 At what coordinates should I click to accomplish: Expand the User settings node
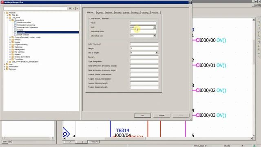[x=4, y=64]
